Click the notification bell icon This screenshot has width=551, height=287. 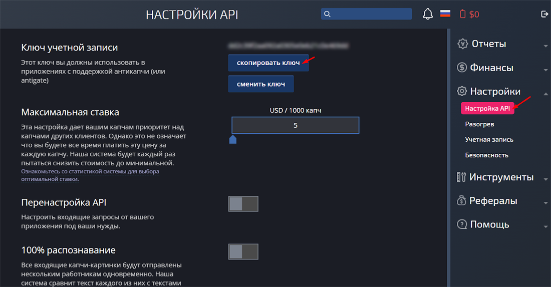pyautogui.click(x=428, y=14)
